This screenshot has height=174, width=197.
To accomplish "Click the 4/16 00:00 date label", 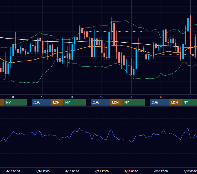I will 131,171.
